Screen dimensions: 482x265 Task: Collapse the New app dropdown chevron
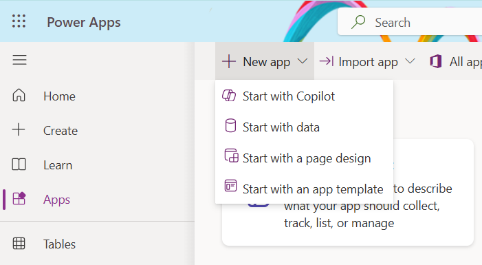[303, 61]
